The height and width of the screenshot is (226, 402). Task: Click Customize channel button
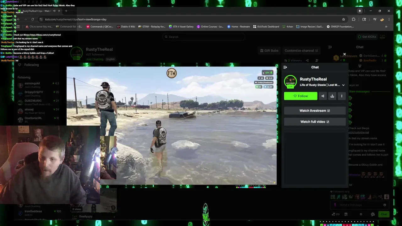pos(301,51)
